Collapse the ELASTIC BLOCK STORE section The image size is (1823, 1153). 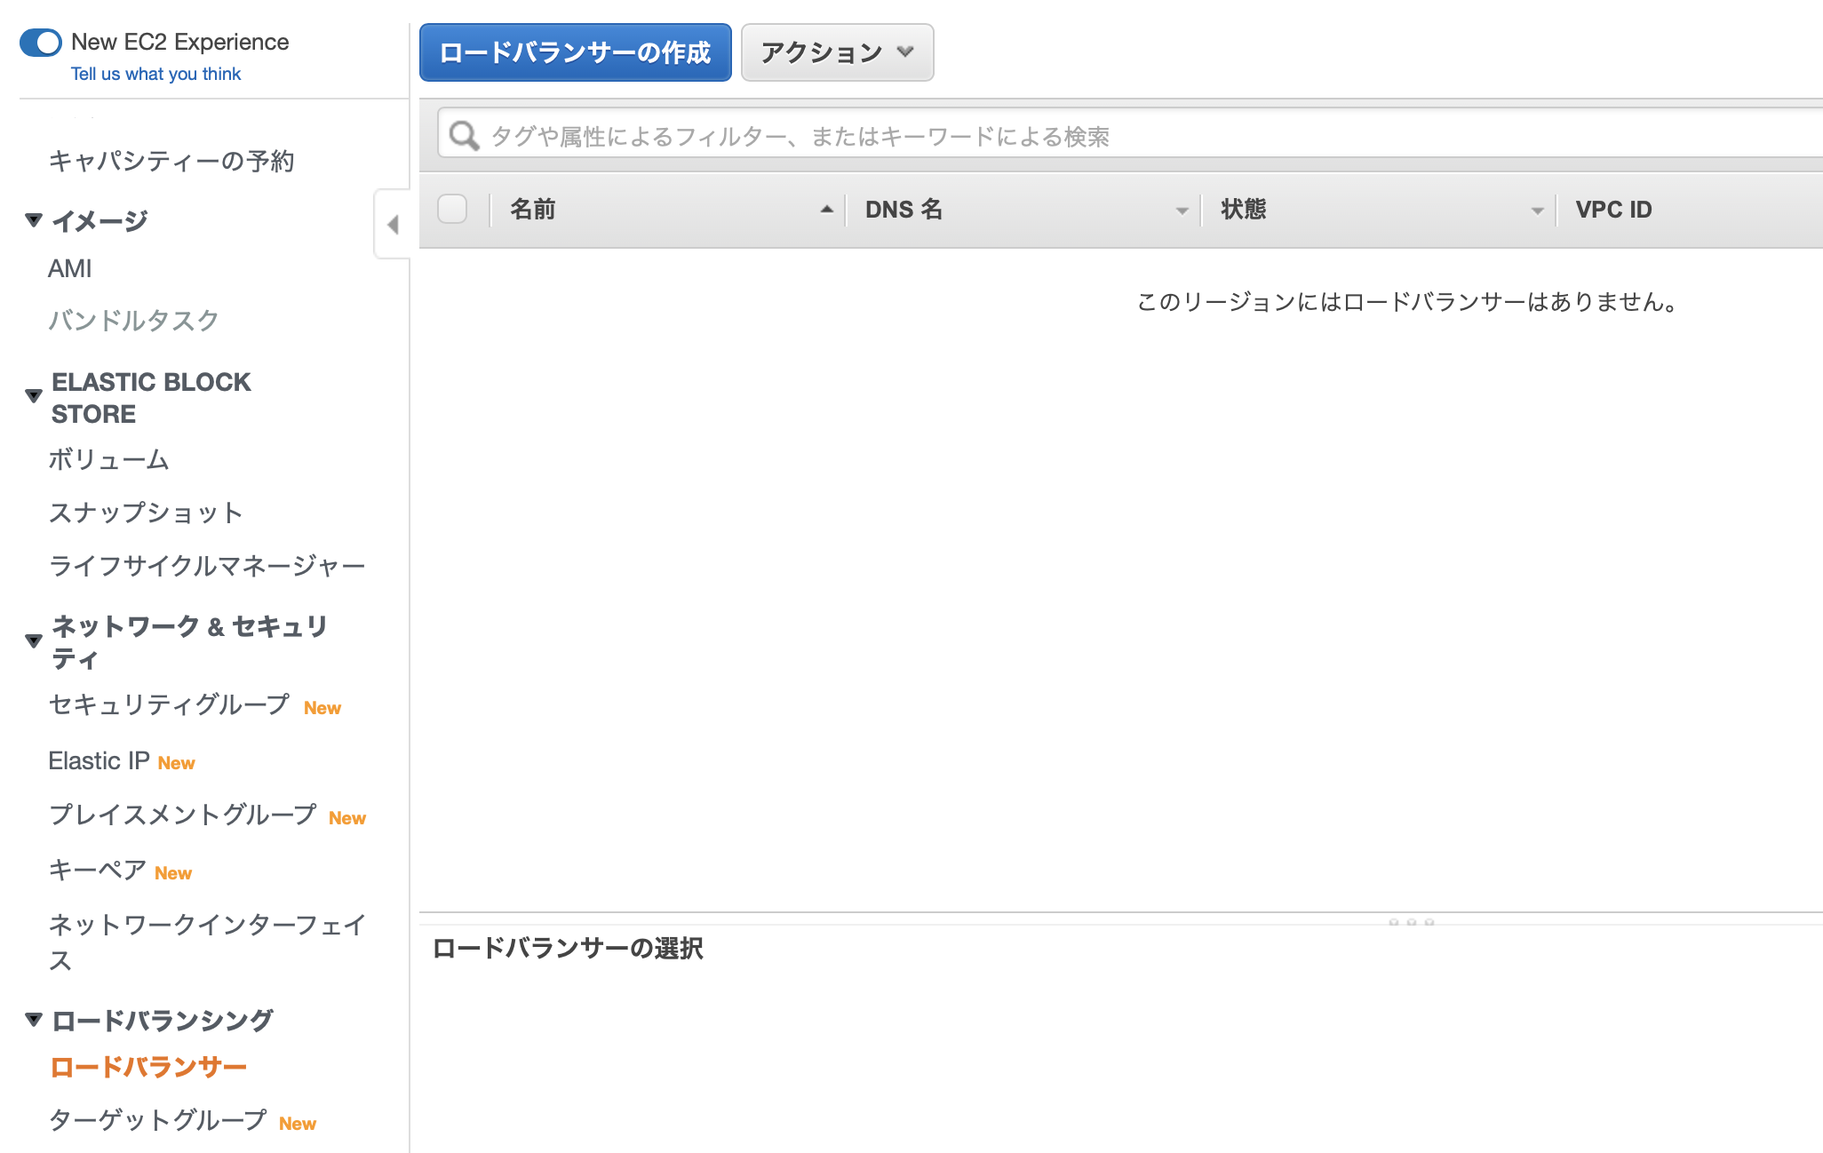coord(34,396)
